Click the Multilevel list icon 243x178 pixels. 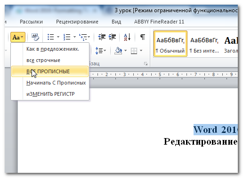[x=83, y=37]
